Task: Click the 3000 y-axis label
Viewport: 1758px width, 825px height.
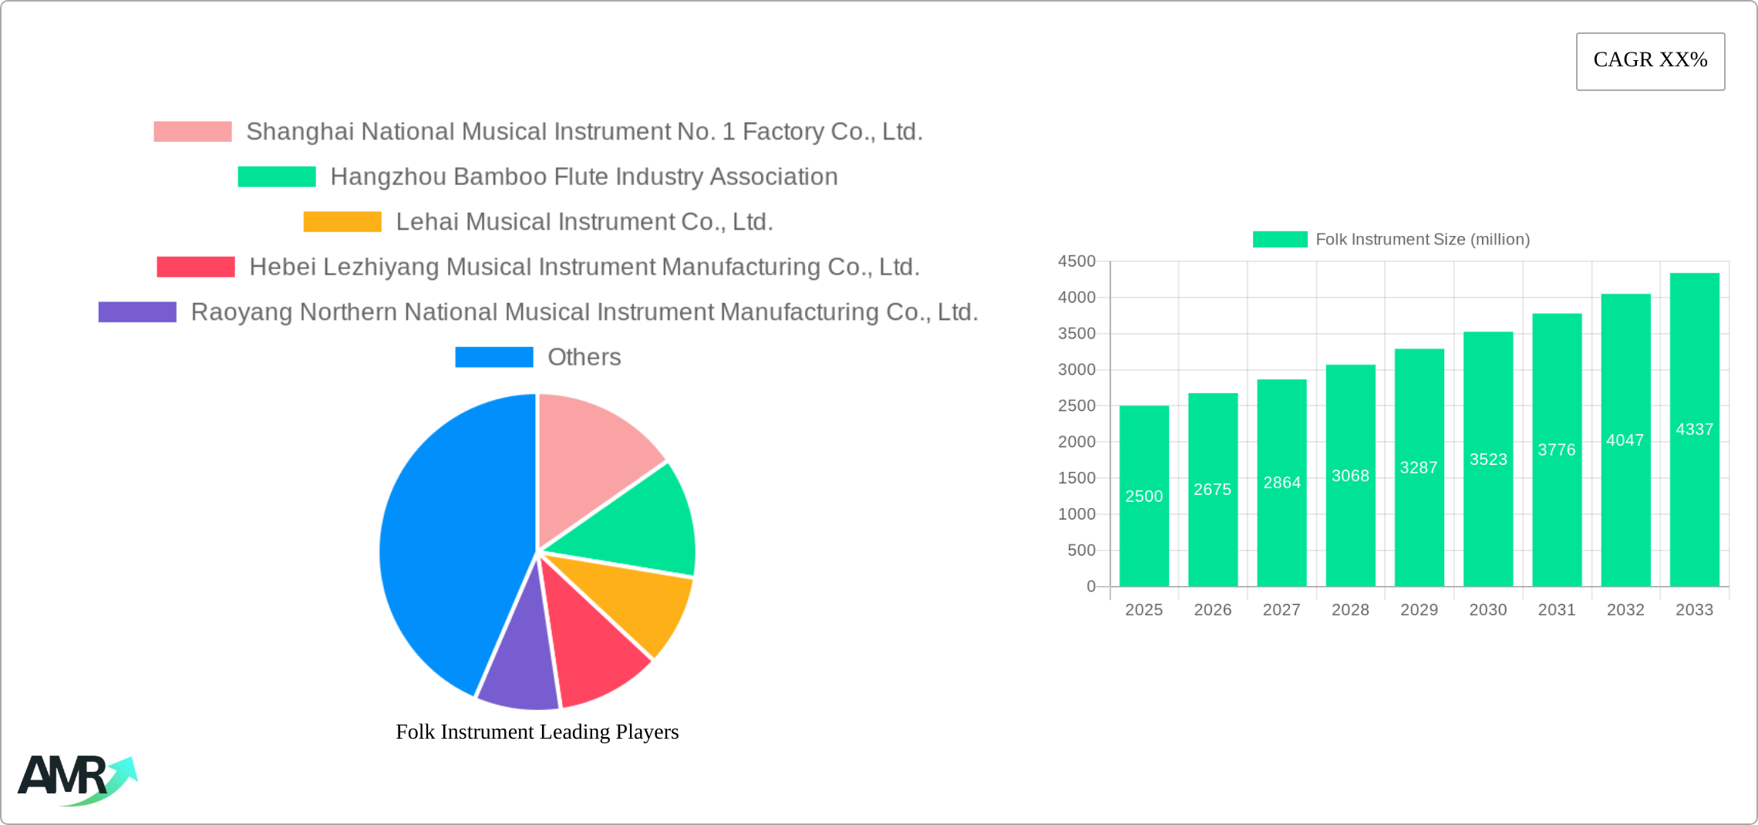Action: coord(1076,370)
